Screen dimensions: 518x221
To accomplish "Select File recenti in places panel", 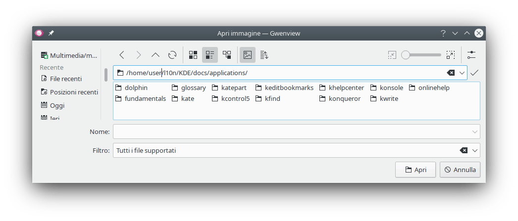I will [x=65, y=79].
